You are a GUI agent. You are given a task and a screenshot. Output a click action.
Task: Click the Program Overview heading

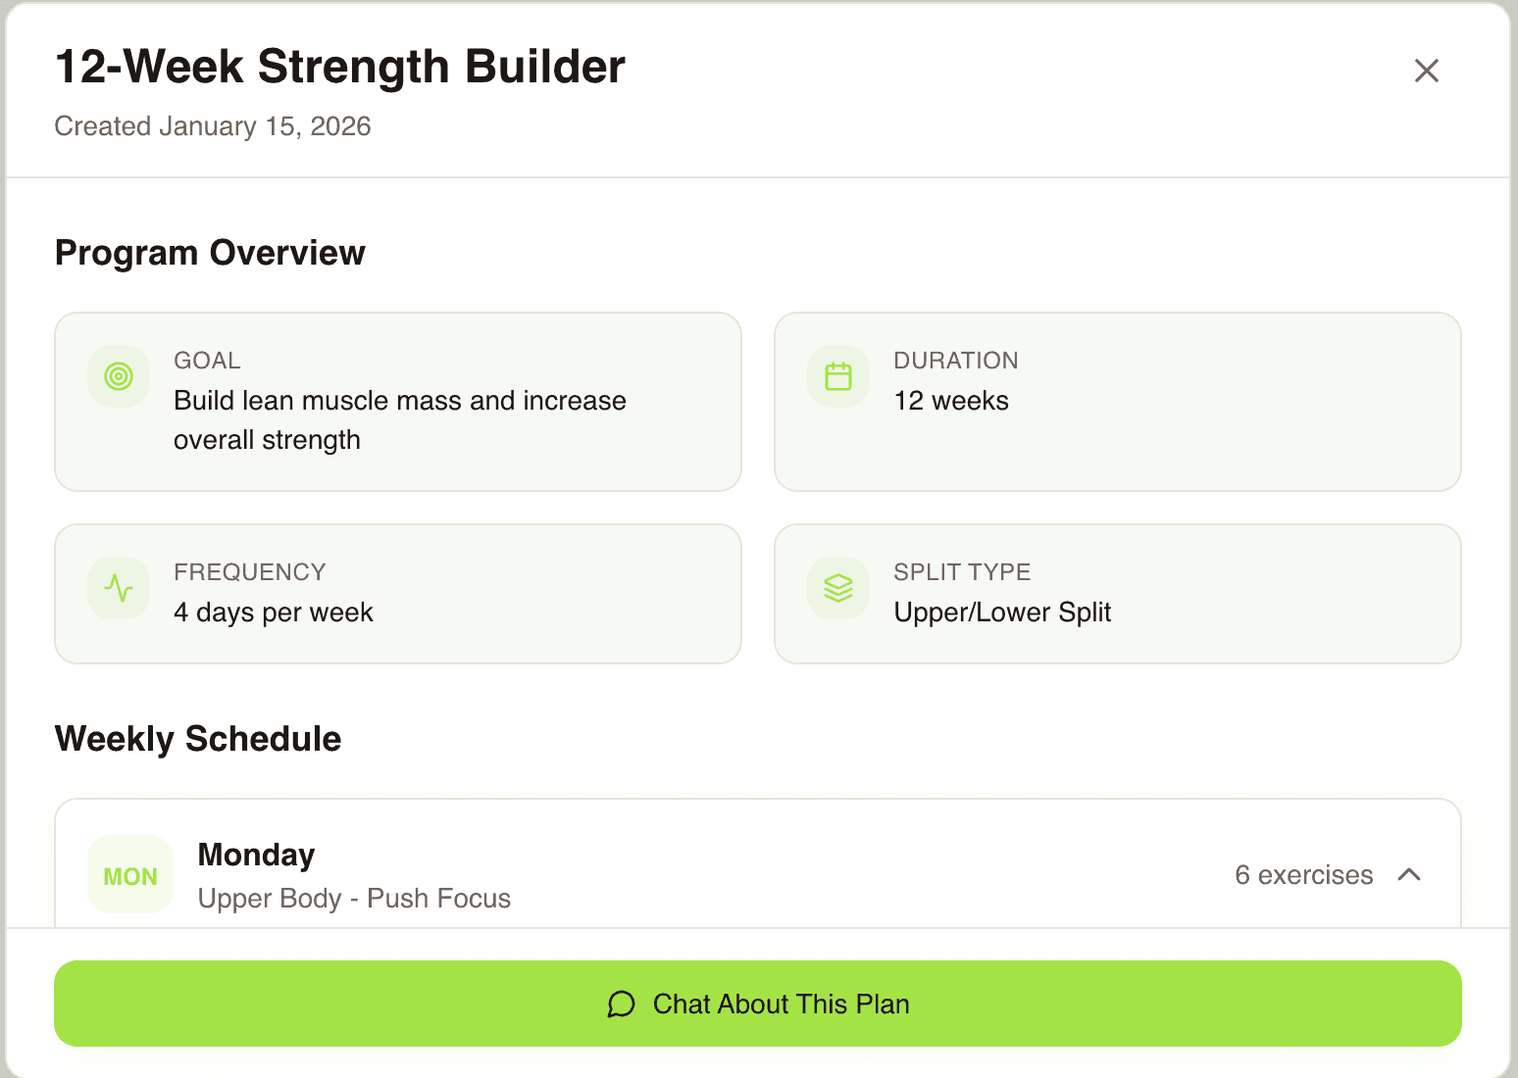[210, 253]
